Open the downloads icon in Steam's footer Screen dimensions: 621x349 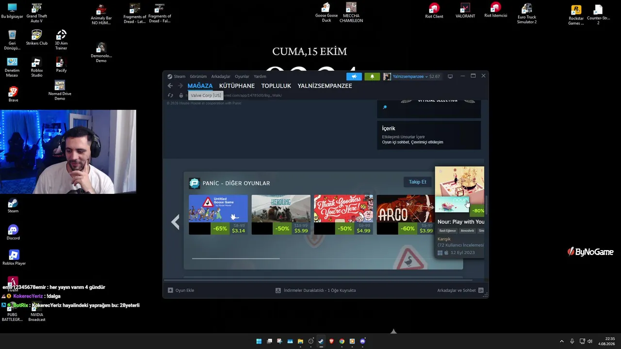click(278, 290)
